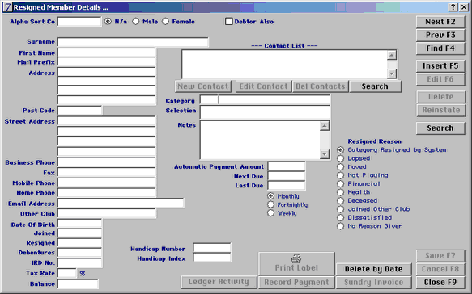Click the Prev F3 button
The width and height of the screenshot is (472, 294).
[x=440, y=35]
